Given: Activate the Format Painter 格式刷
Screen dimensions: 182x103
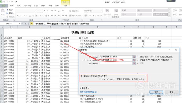Looking at the screenshot, I should tap(10, 17).
